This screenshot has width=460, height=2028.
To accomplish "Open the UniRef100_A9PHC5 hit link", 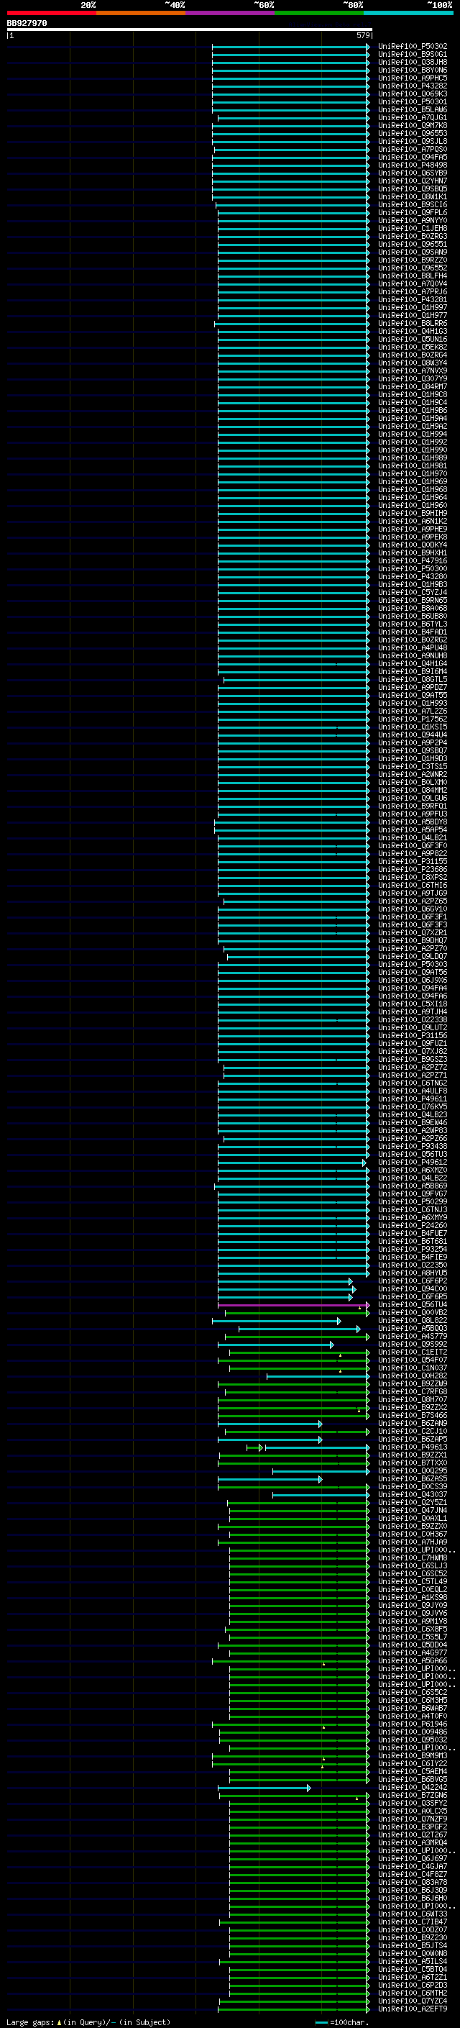I will coord(413,78).
